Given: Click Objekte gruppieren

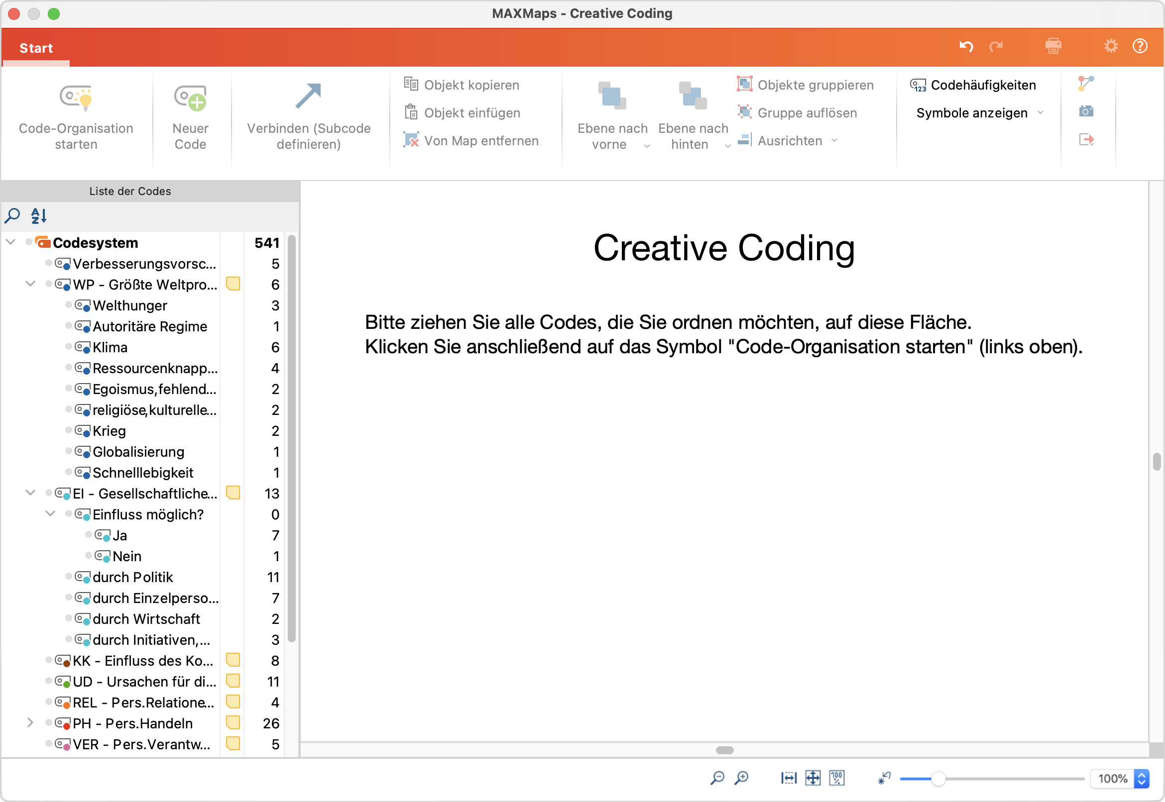Looking at the screenshot, I should (805, 85).
